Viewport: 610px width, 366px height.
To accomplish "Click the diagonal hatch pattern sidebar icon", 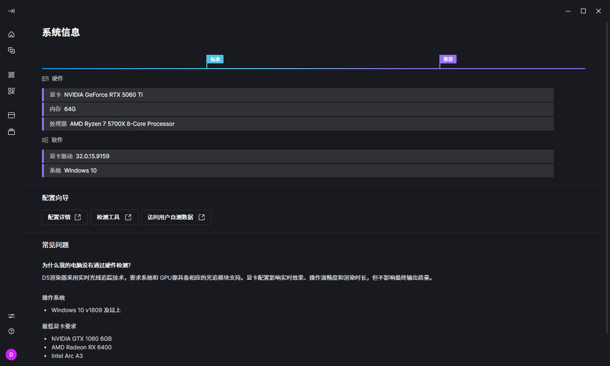I will coord(11,75).
